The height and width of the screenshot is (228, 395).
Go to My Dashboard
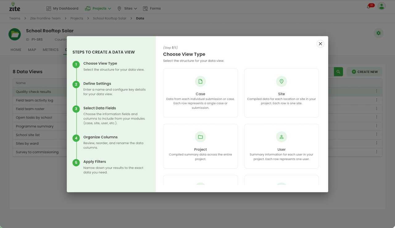pyautogui.click(x=62, y=8)
